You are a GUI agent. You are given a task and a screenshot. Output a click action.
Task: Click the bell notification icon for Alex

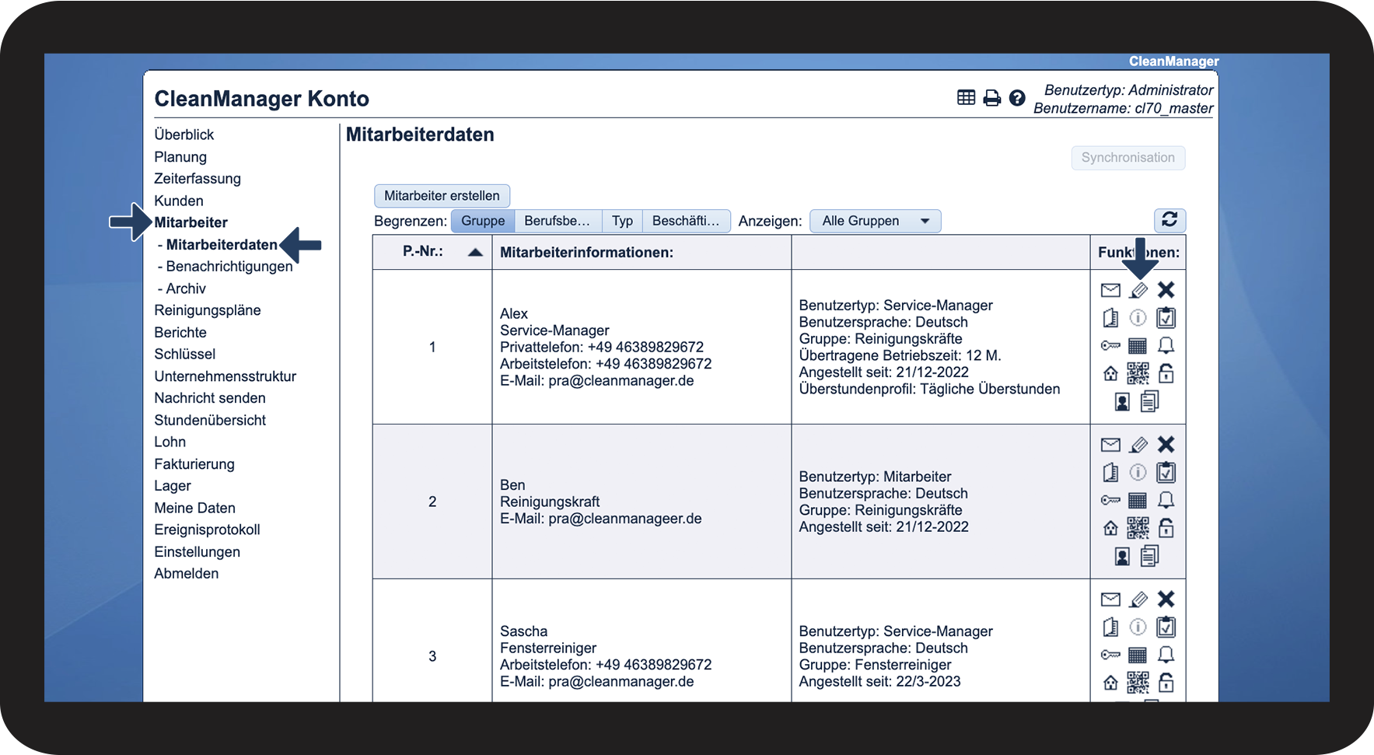point(1166,345)
